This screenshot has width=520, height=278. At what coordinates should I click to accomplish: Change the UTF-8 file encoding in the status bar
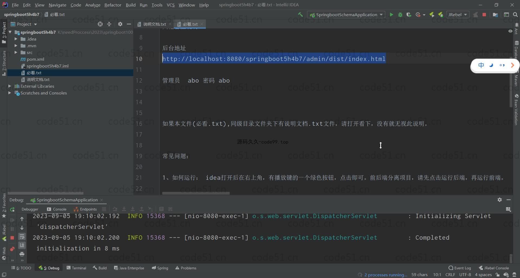(x=465, y=275)
